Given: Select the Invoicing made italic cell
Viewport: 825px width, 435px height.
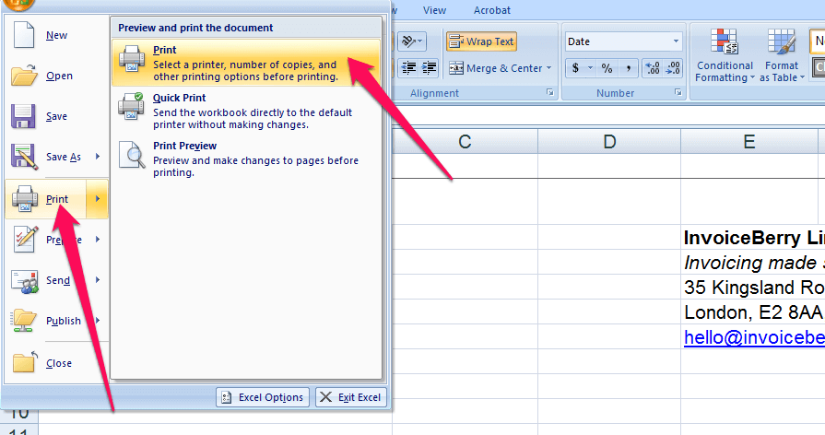Looking at the screenshot, I should pos(753,263).
